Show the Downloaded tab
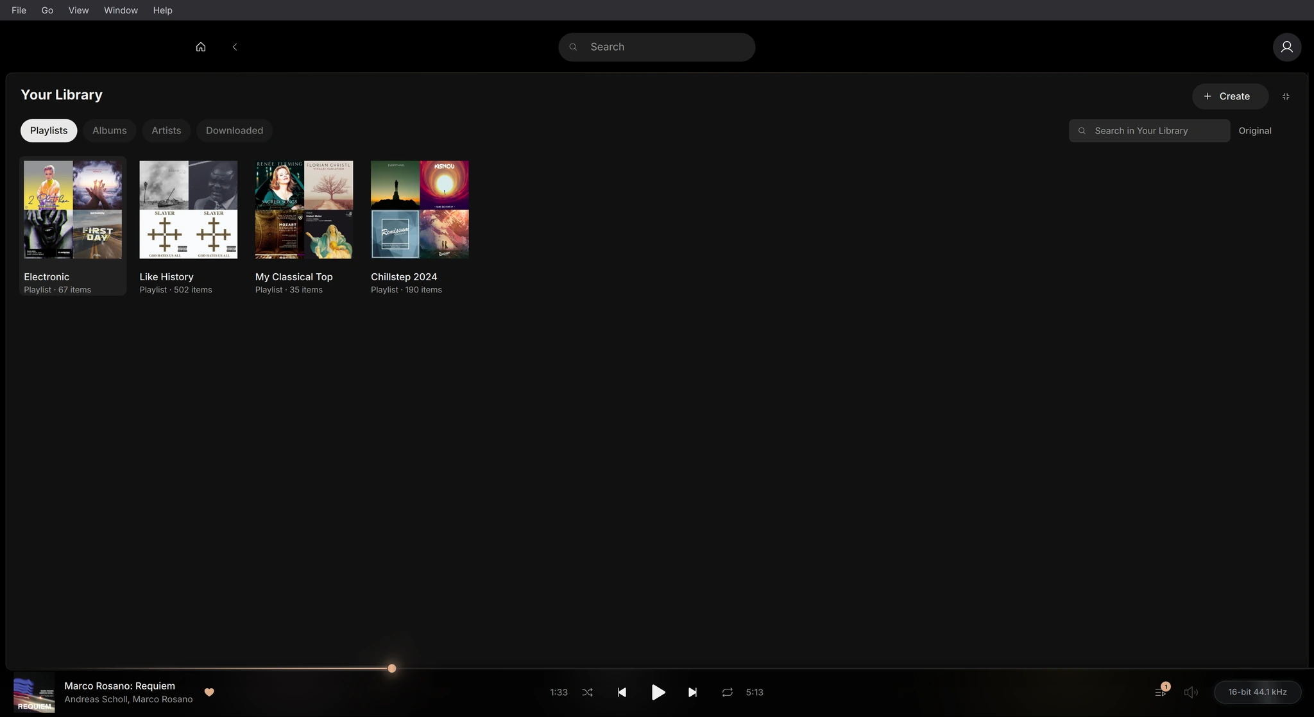 (x=234, y=130)
